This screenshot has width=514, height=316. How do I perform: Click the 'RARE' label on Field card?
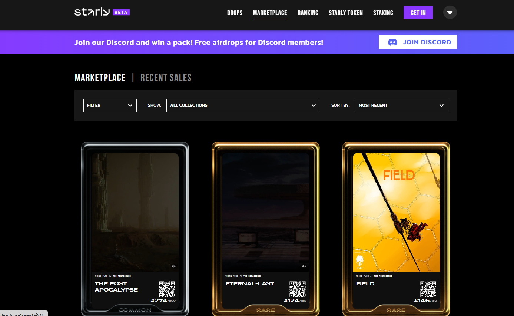tap(396, 310)
